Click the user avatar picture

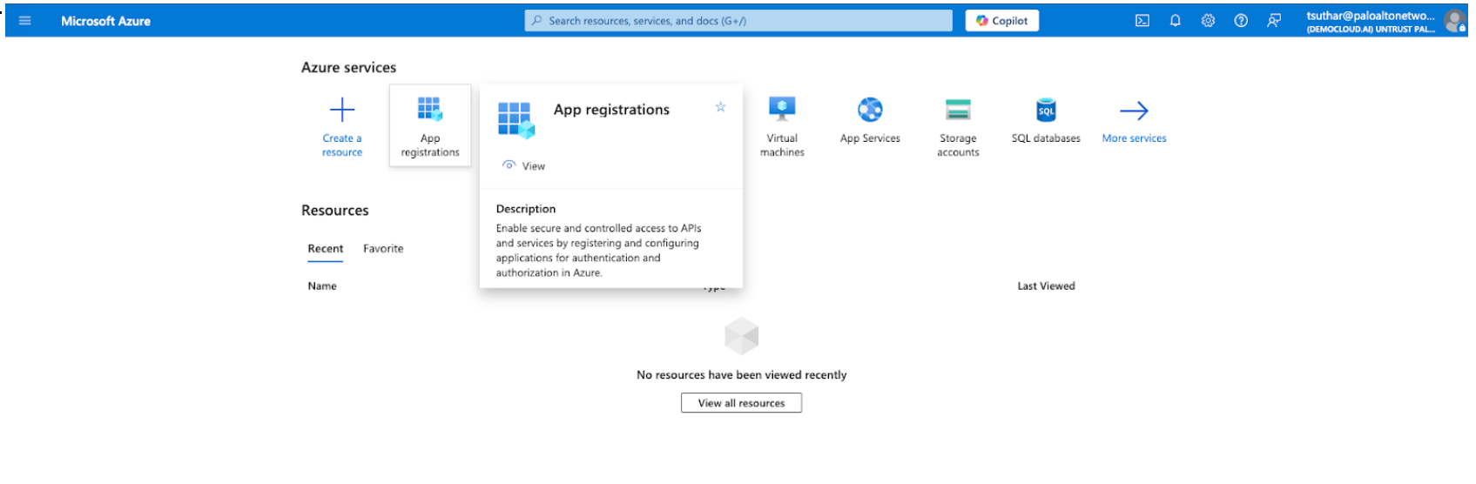coord(1454,21)
